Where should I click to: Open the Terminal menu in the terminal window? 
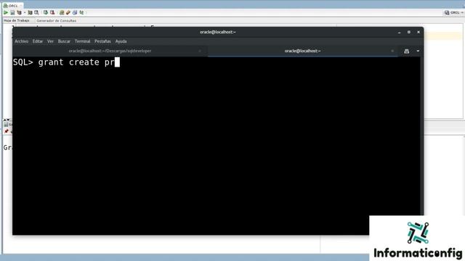pos(82,41)
